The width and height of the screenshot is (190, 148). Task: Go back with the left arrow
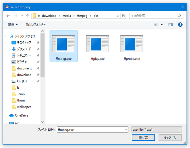coord(8,16)
